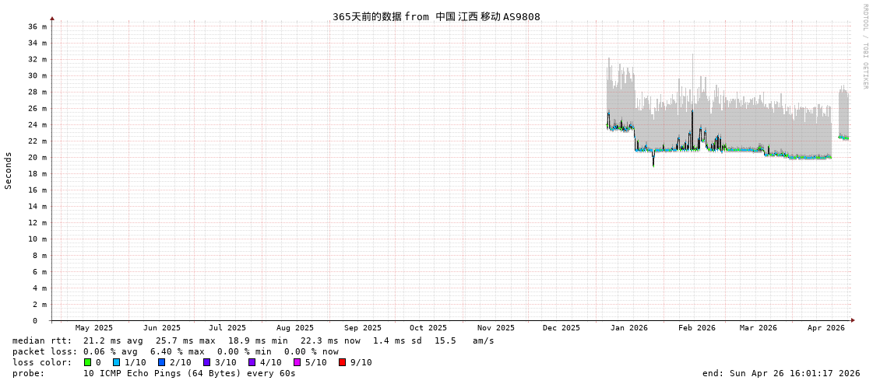Image resolution: width=873 pixels, height=384 pixels.
Task: Click the median rtt statistics line
Action: pos(253,340)
